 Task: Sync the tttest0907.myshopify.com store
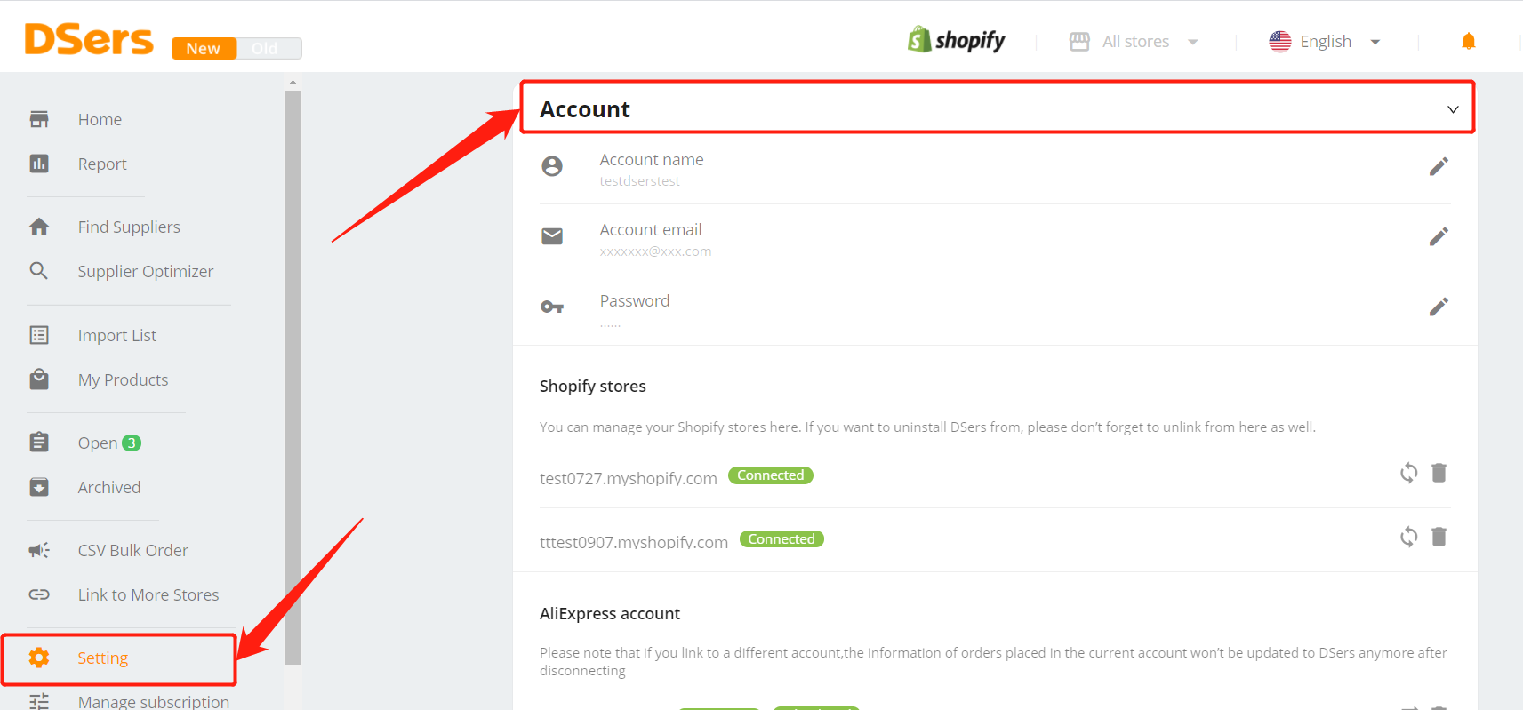click(x=1408, y=537)
